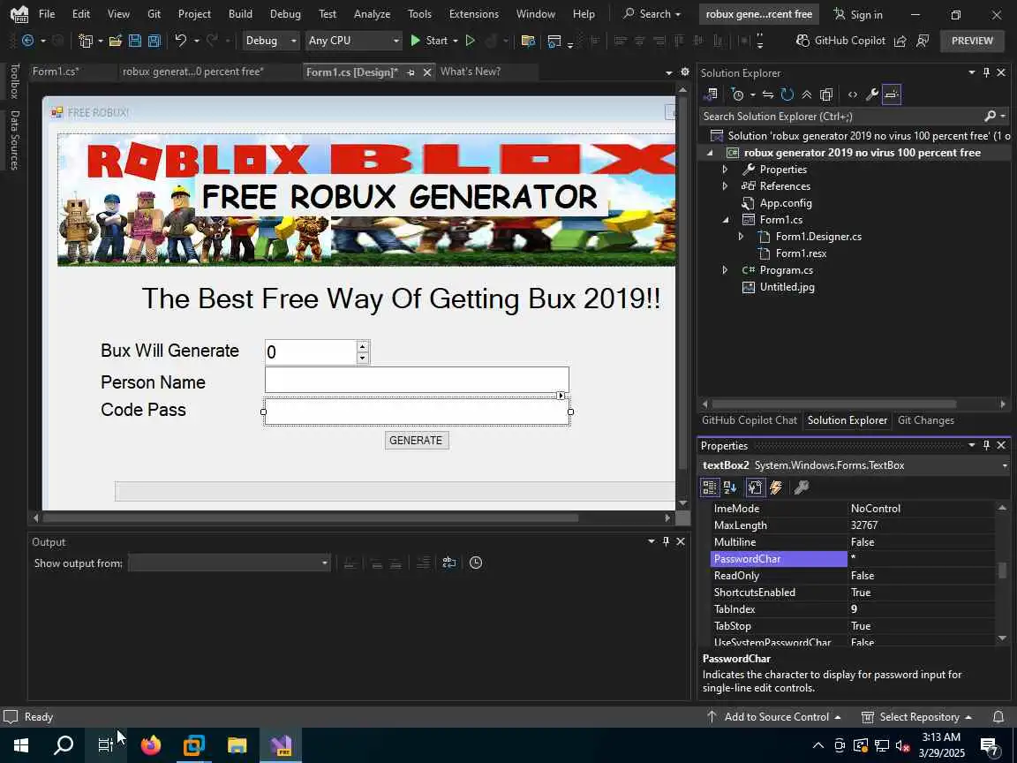Open the Start button dropdown arrow

pyautogui.click(x=456, y=41)
